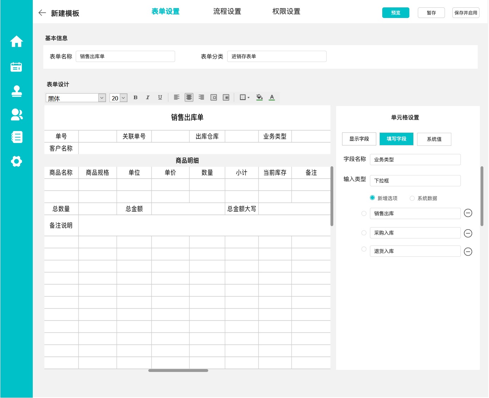Align cell text to the right
Viewport: 489px width, 398px height.
tap(201, 98)
